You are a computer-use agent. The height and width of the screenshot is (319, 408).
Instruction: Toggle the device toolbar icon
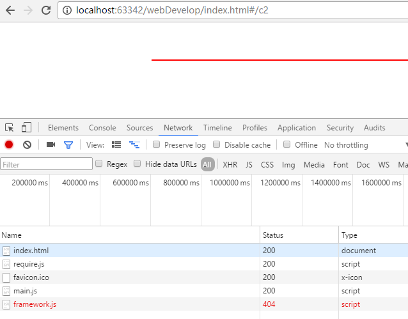[26, 127]
